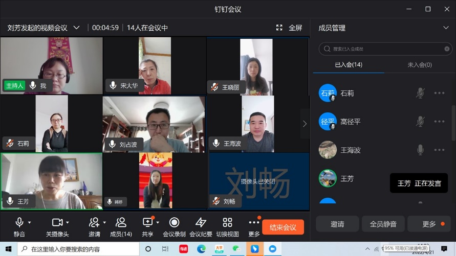Toggle my microphone with 静音
The height and width of the screenshot is (256, 456).
19,226
